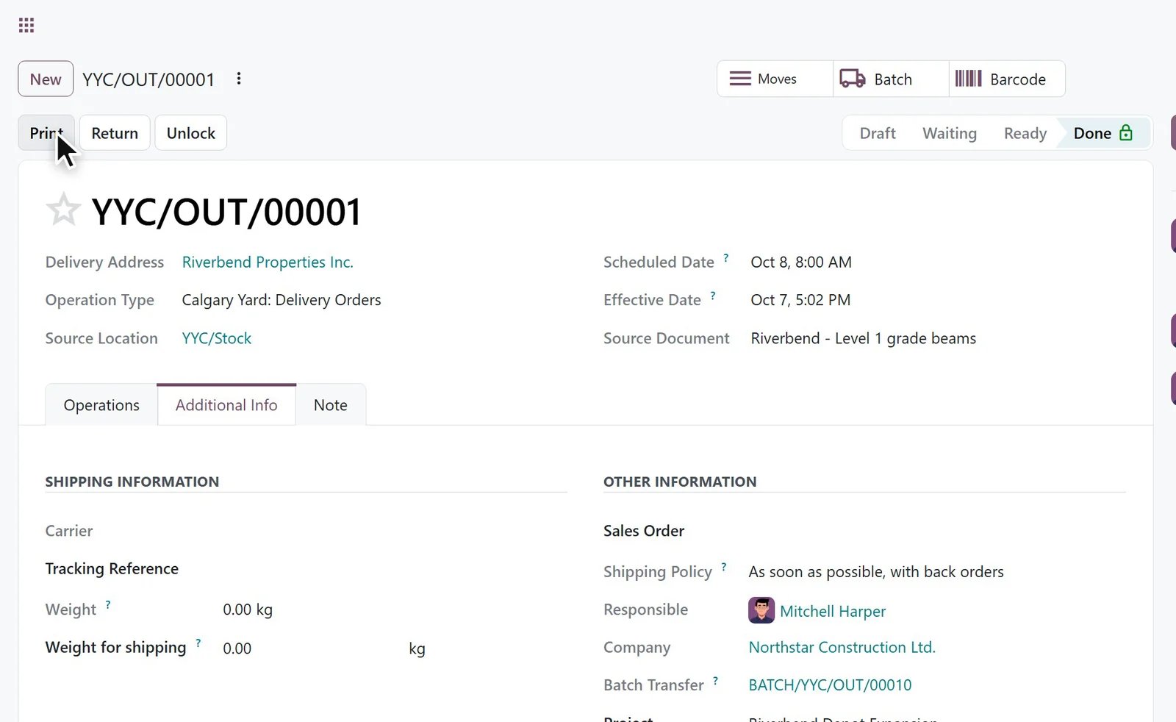
Task: Click the shipping policy value text
Action: pos(876,572)
